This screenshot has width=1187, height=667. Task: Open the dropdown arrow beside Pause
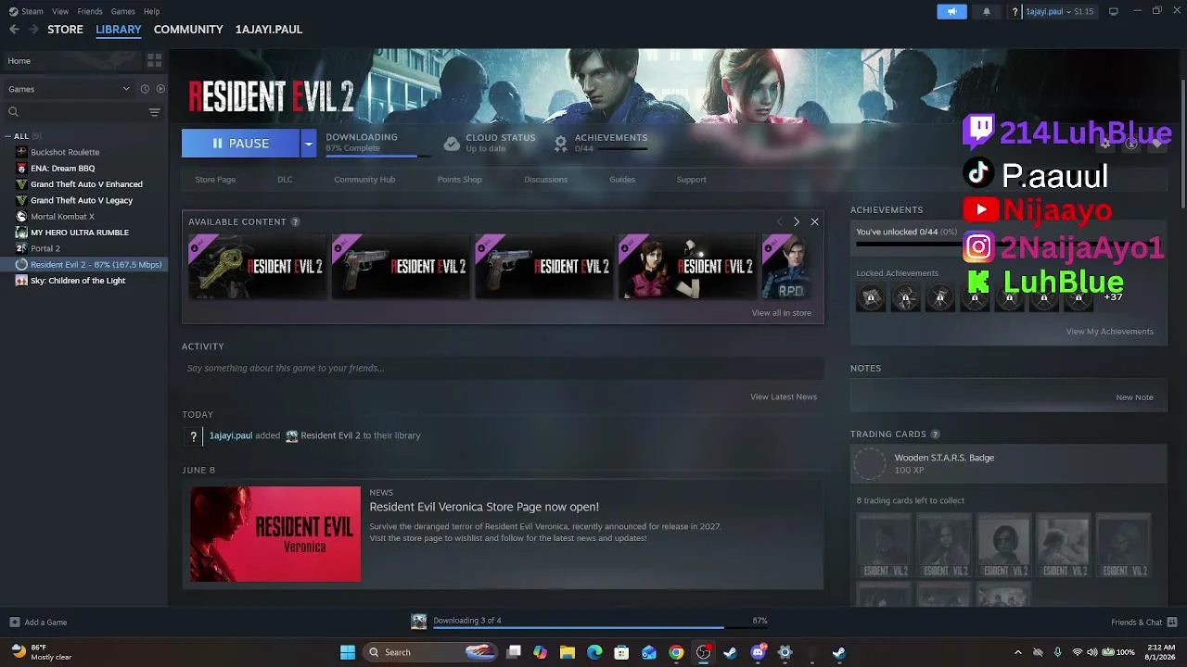tap(309, 143)
